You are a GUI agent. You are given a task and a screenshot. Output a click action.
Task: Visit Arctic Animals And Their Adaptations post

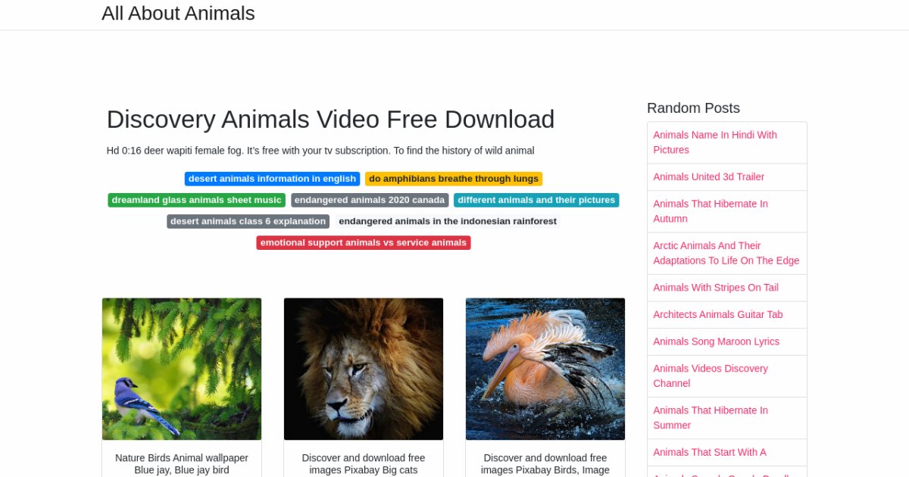[726, 253]
